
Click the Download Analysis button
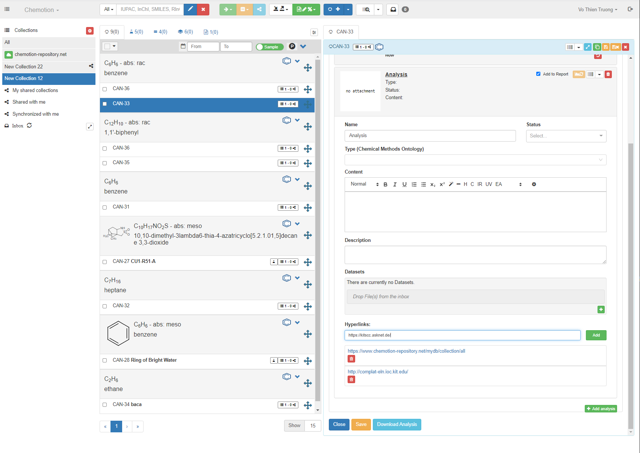[397, 424]
